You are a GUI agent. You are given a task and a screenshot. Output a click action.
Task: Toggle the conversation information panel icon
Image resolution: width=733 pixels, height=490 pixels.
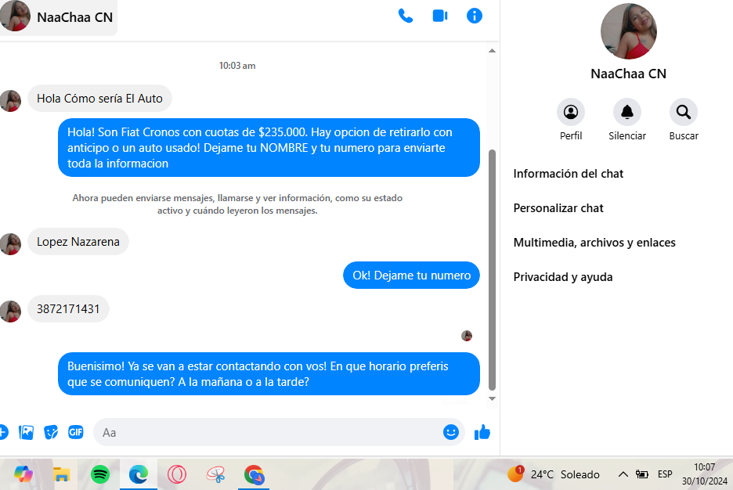[x=475, y=16]
